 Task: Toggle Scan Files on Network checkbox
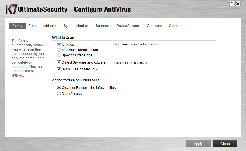click(x=59, y=69)
